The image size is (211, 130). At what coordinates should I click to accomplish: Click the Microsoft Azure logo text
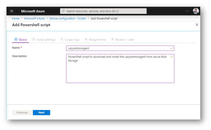(x=33, y=11)
